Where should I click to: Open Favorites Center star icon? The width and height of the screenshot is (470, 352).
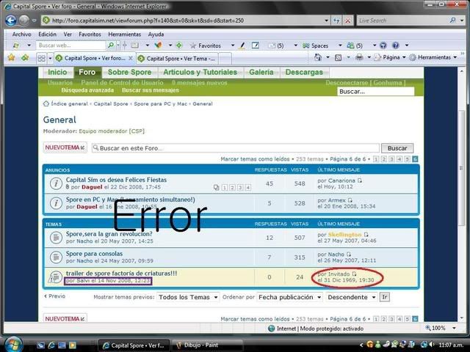click(x=10, y=57)
